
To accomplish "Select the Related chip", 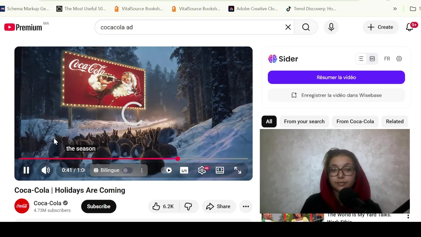I will pyautogui.click(x=395, y=121).
